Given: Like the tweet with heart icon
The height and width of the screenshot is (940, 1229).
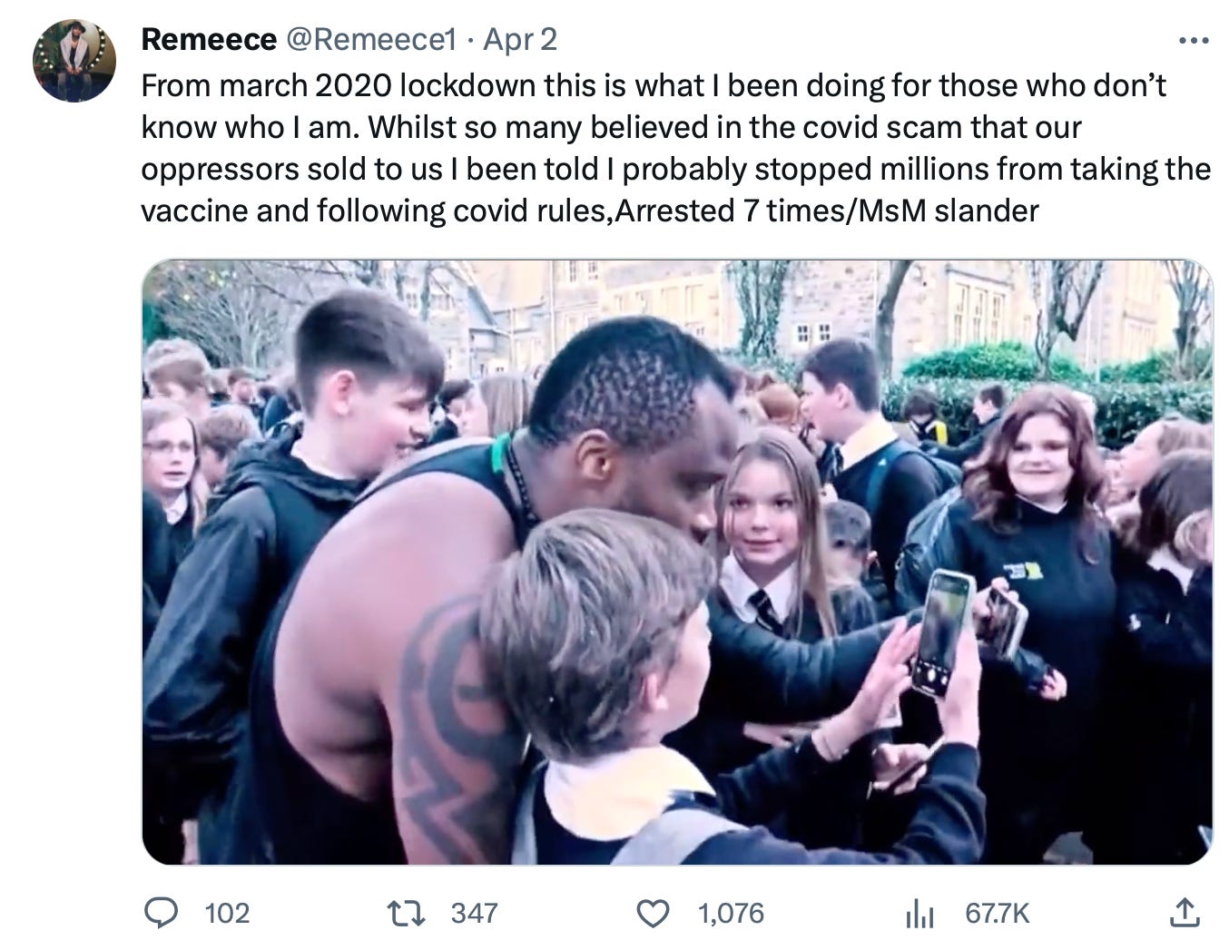Looking at the screenshot, I should [653, 912].
